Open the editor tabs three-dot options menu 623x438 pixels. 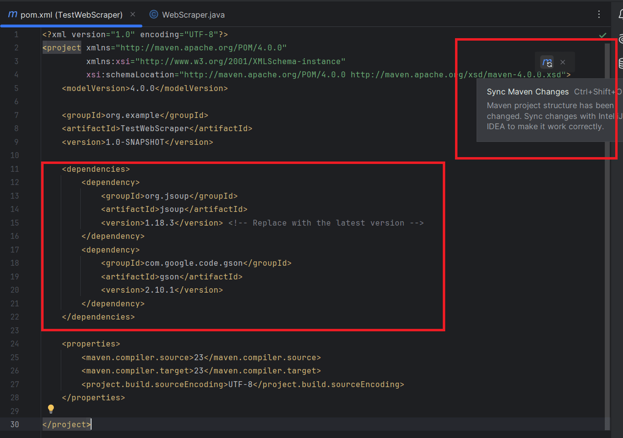599,15
